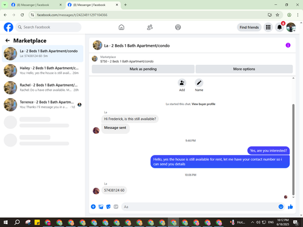Click the back arrow next to Marketplace

(7, 41)
